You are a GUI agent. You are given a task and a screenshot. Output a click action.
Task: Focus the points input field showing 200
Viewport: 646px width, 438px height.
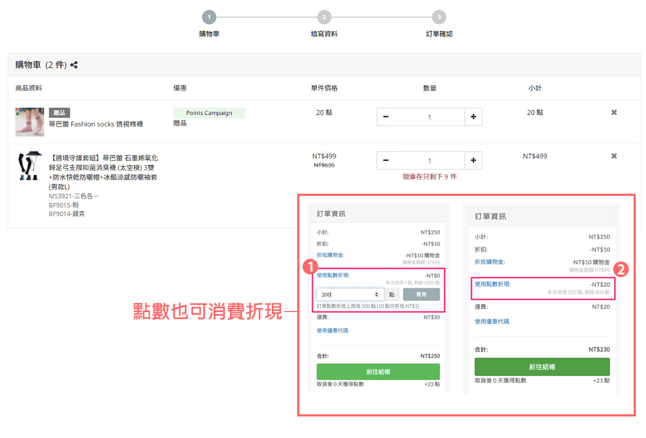click(x=345, y=294)
